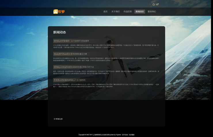Open the 作品欣赏 menu item
213x137 pixels.
[x=128, y=12]
